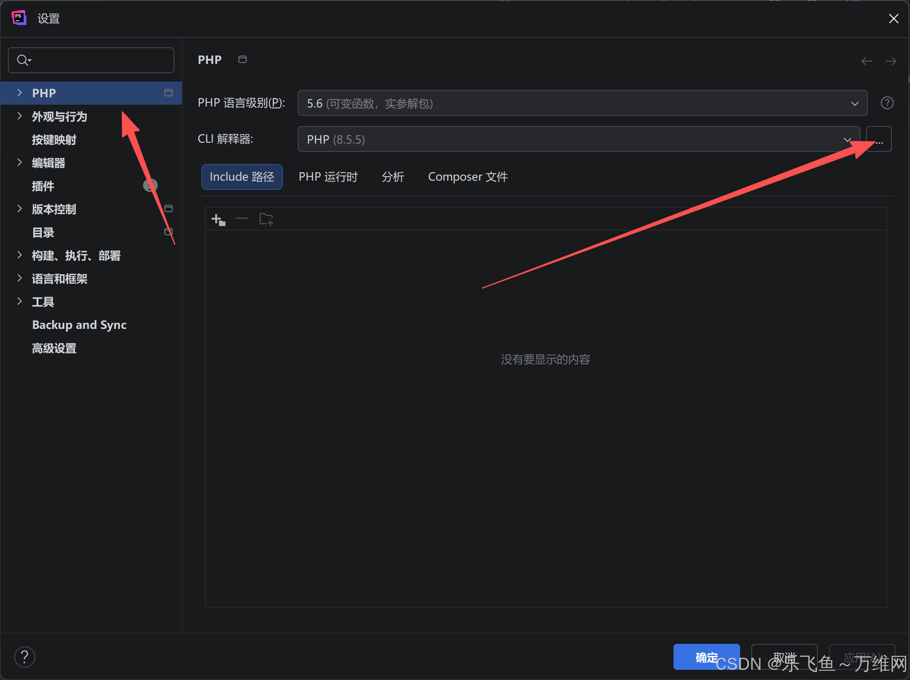Open the CLI interpreter dropdown

point(578,139)
